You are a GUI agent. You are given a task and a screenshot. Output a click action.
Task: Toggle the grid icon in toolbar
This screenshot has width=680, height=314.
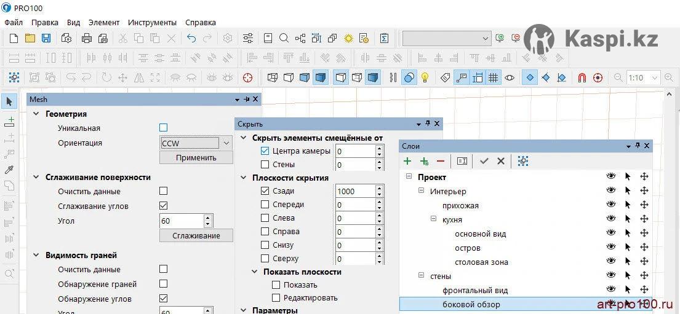[x=493, y=78]
